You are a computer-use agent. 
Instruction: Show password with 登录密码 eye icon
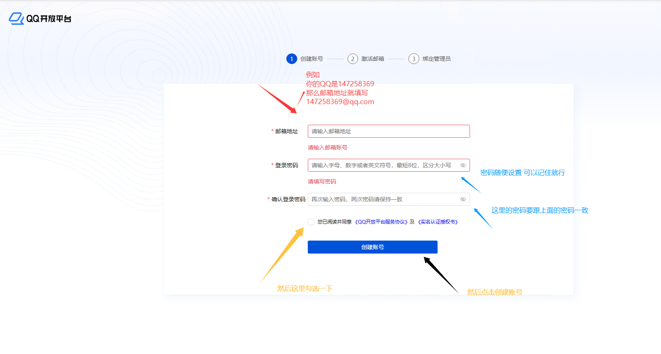pyautogui.click(x=463, y=165)
